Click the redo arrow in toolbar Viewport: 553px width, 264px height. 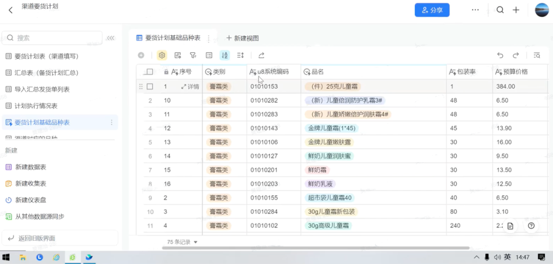click(516, 55)
